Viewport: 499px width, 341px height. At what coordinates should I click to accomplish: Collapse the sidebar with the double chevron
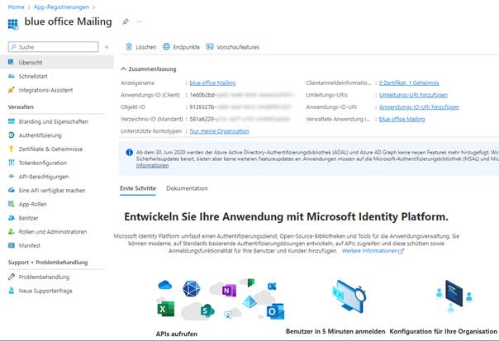pyautogui.click(x=107, y=47)
